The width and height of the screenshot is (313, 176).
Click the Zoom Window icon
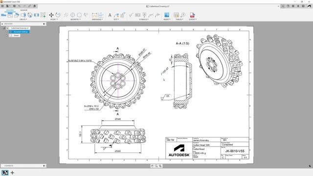(156, 166)
